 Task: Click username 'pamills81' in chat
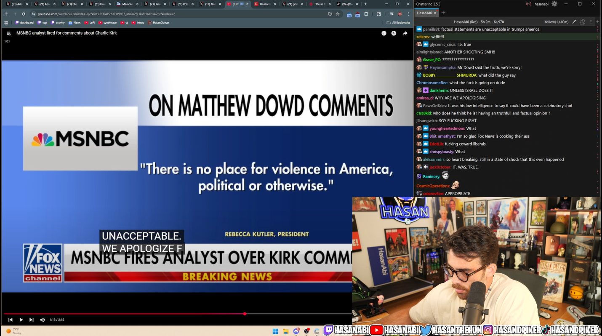(x=432, y=29)
